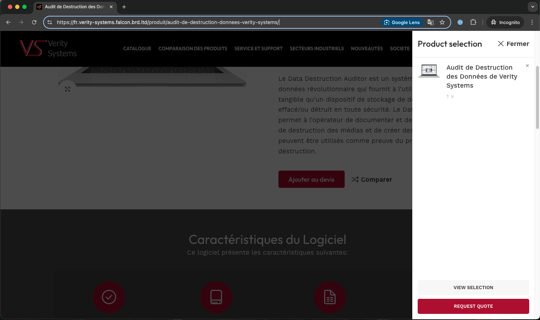Viewport: 540px width, 320px height.
Task: Remove Audit de Destruction item from selection
Action: click(x=527, y=66)
